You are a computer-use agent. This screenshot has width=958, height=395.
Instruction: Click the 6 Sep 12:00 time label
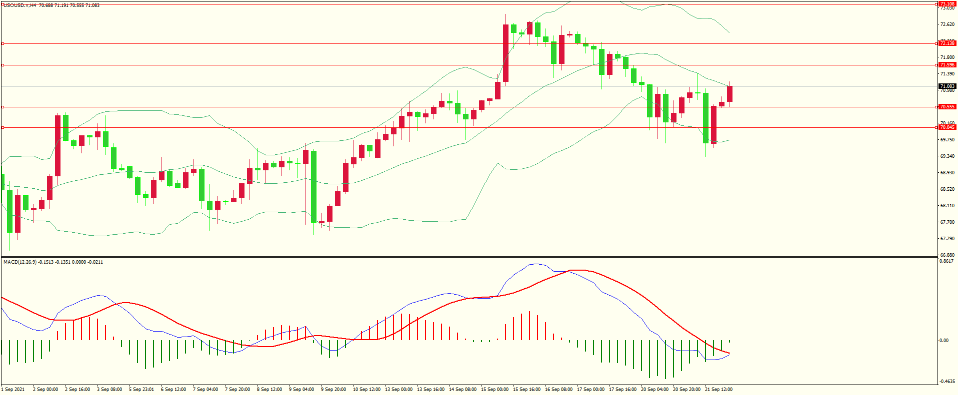(x=173, y=390)
